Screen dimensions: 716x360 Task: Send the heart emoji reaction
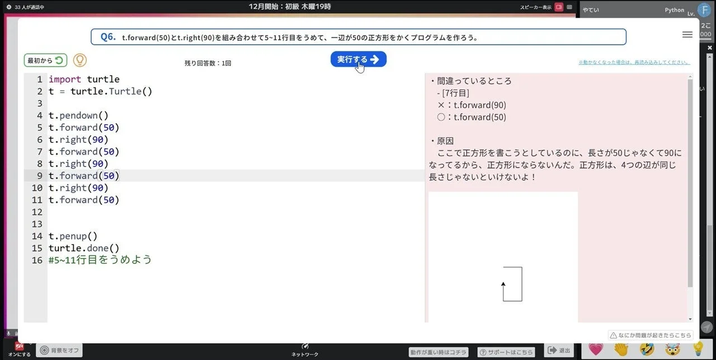coord(595,349)
